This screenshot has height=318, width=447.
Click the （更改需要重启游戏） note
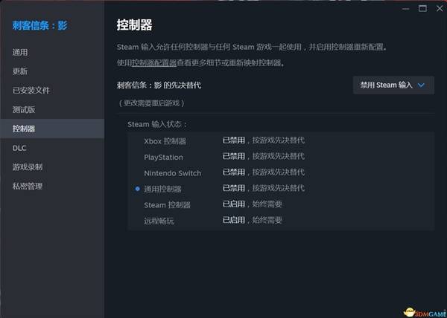coord(152,103)
